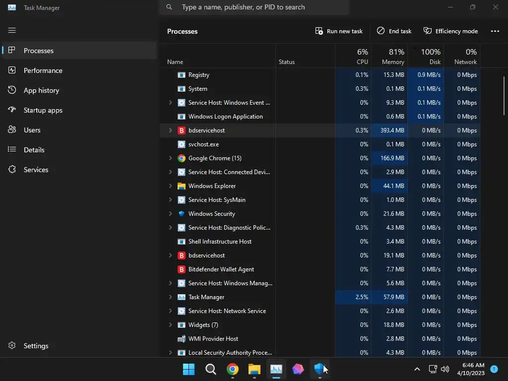Click the process list vertical scrollbar
This screenshot has height=381, width=508.
(x=504, y=96)
